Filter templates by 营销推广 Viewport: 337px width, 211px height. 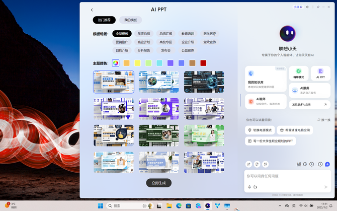tap(122, 42)
